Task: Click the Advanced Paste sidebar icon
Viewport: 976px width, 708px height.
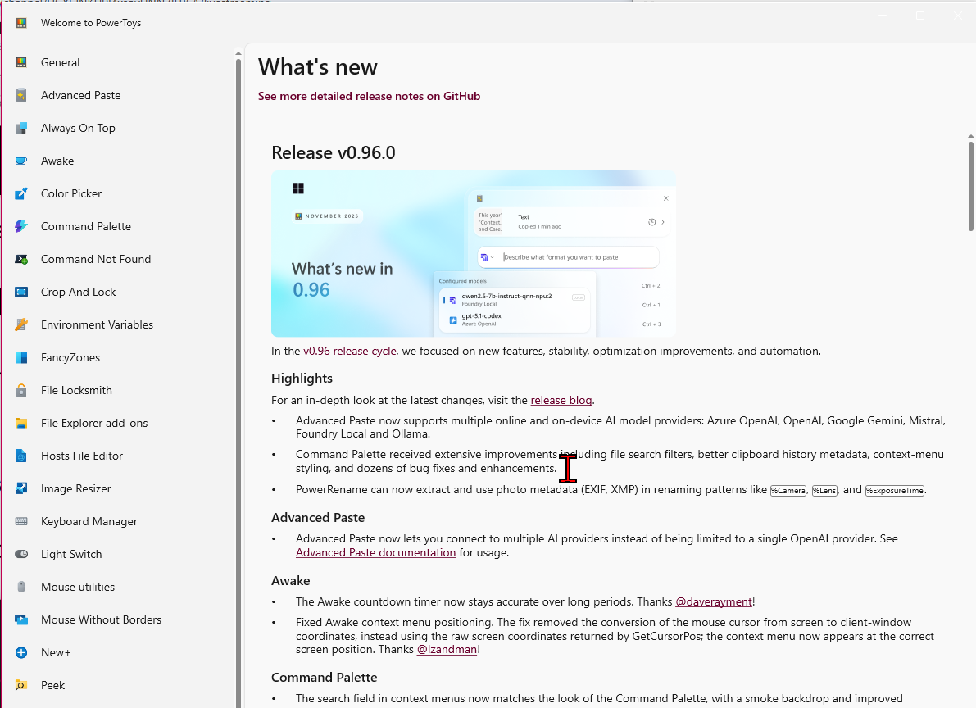Action: click(x=22, y=95)
